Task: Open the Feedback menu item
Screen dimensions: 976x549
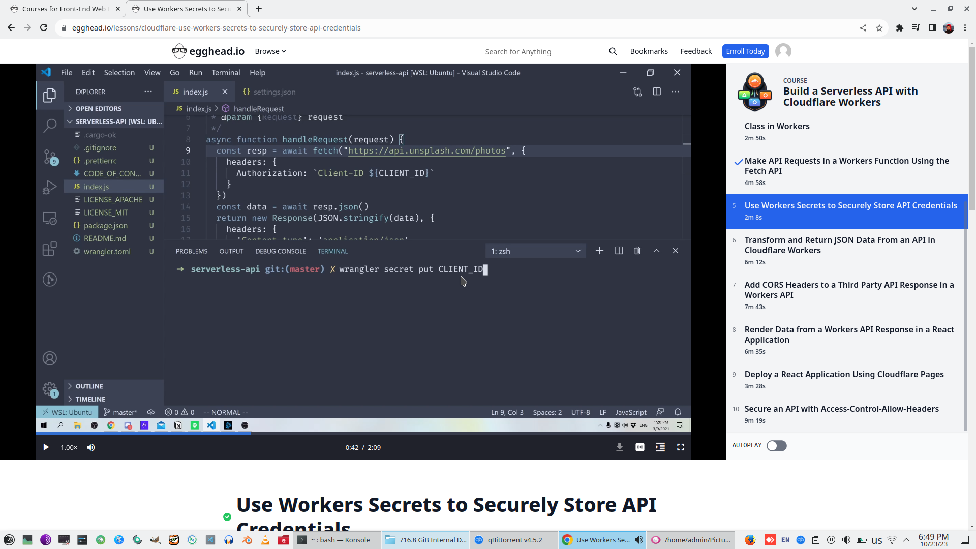Action: (695, 51)
